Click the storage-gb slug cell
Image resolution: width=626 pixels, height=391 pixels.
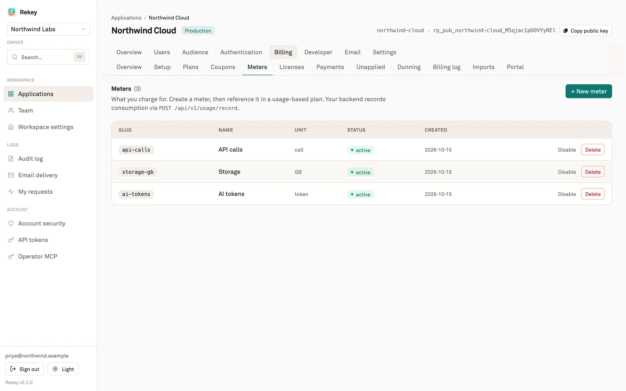coord(138,172)
